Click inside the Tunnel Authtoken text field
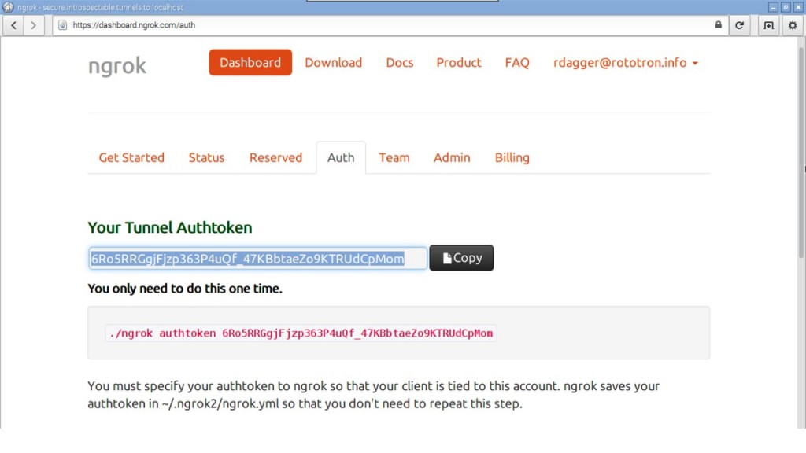This screenshot has width=806, height=453. tap(257, 259)
